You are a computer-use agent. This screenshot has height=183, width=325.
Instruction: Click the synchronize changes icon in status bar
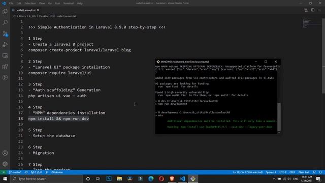(x=26, y=172)
